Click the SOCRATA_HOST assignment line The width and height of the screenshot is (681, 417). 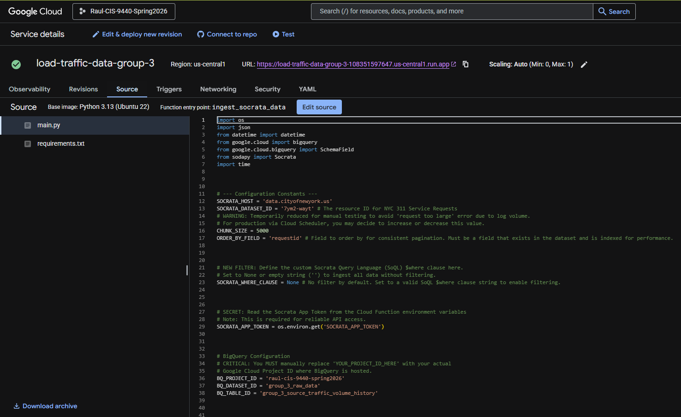pos(275,201)
